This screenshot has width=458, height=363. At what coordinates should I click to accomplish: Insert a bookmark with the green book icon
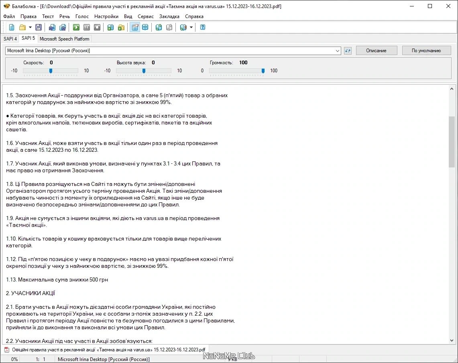159,27
